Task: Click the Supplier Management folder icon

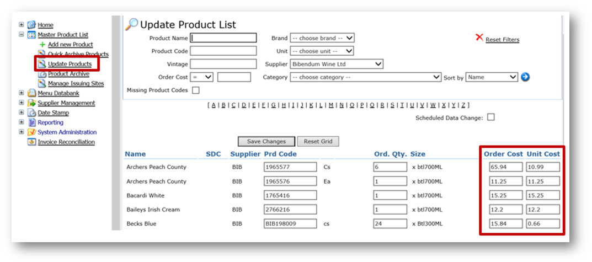Action: [31, 103]
